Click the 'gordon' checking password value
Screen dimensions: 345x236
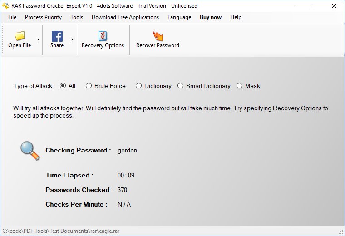click(x=127, y=150)
